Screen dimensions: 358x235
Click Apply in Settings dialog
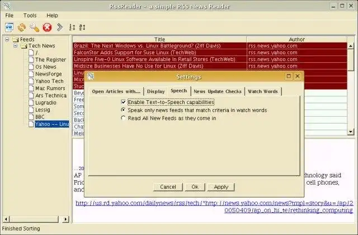221,187
